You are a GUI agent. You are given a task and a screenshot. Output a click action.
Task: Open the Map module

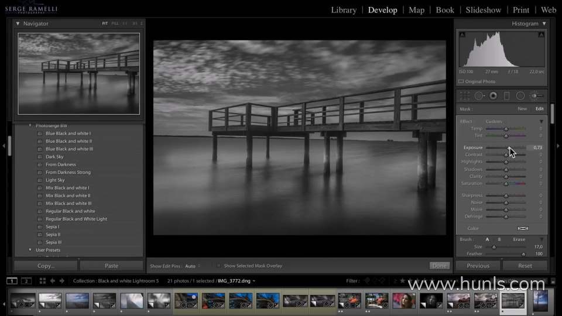(x=416, y=10)
